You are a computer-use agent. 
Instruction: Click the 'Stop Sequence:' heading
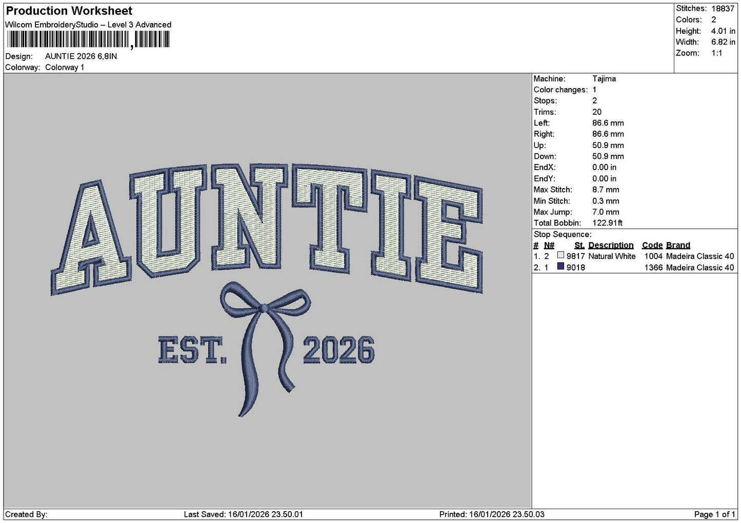pyautogui.click(x=563, y=235)
